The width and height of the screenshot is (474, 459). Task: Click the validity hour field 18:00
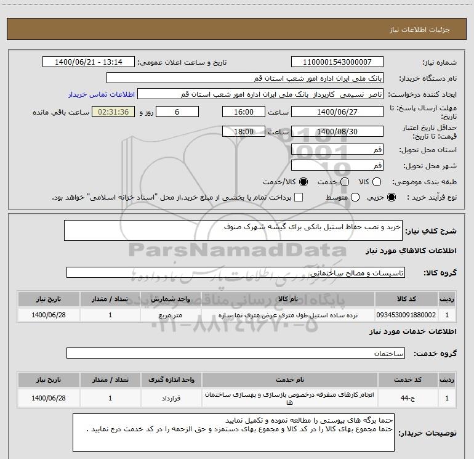[244, 131]
